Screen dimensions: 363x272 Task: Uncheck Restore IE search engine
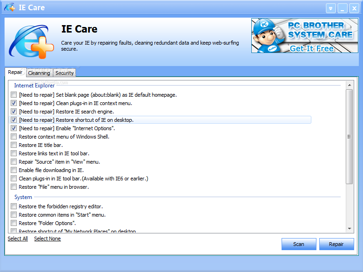tap(13, 112)
